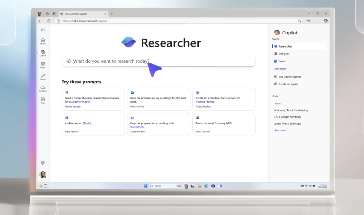Click the user avatar in the sidebar
Screen dimensions: 364x215
(43, 174)
